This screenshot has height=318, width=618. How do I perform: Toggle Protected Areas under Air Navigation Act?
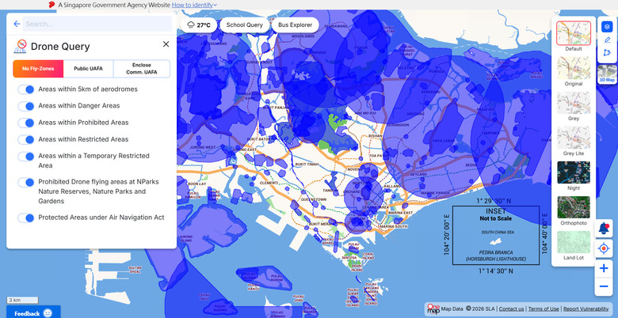26,218
